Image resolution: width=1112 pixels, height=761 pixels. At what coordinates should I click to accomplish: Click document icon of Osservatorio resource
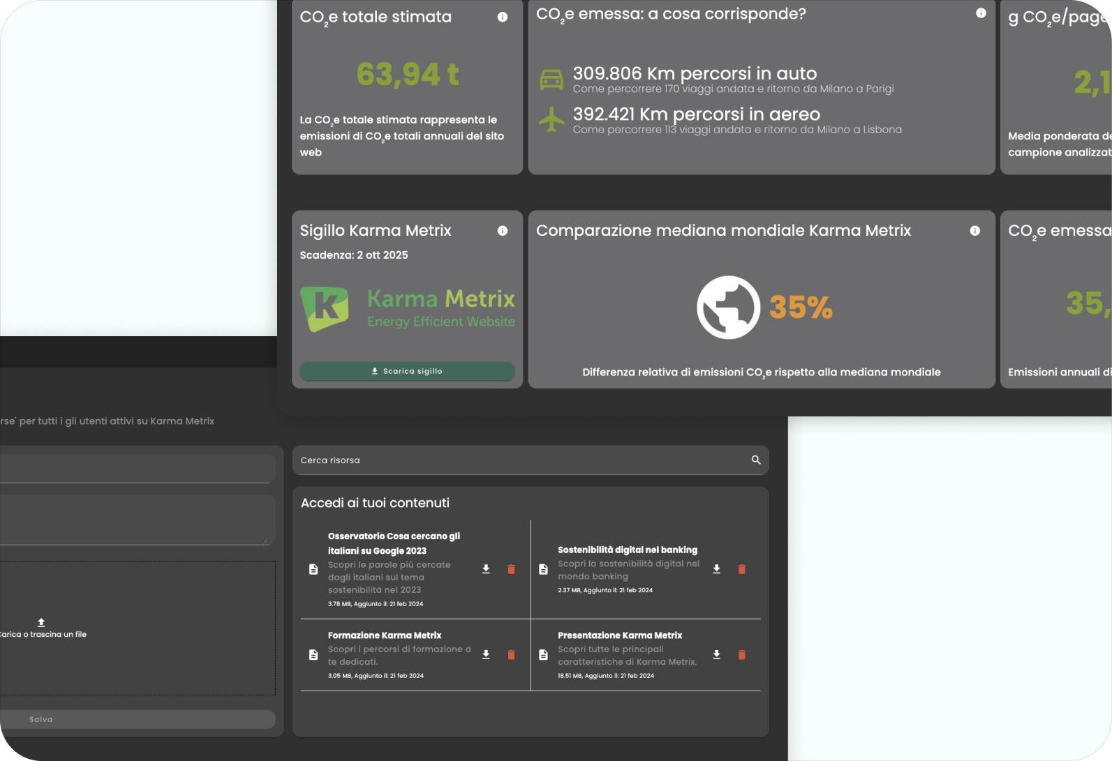tap(313, 570)
